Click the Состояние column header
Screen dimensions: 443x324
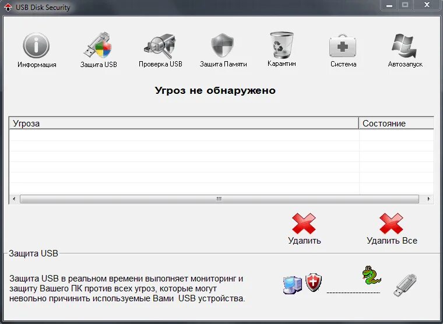point(396,124)
